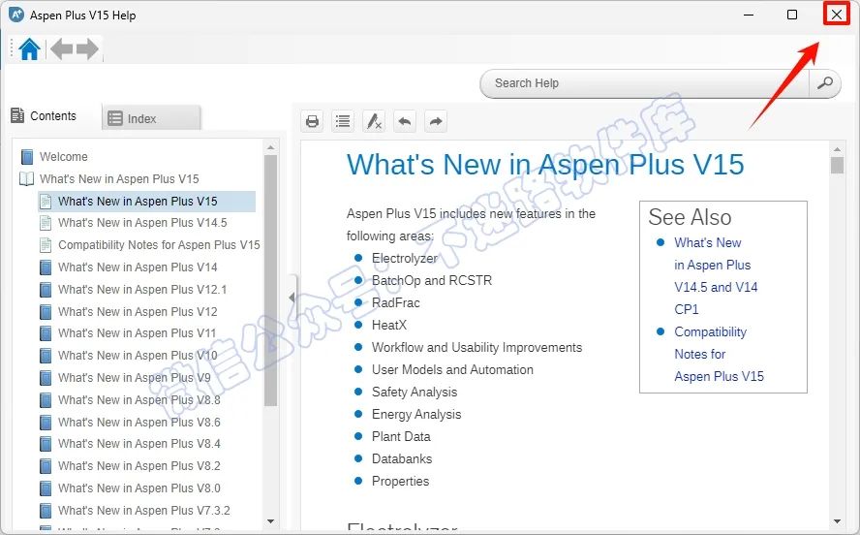
Task: Collapse the open book icon for What's New in Aspen Plus V15
Action: point(27,179)
